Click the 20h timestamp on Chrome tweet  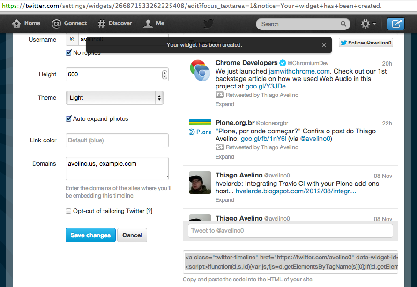tap(387, 64)
